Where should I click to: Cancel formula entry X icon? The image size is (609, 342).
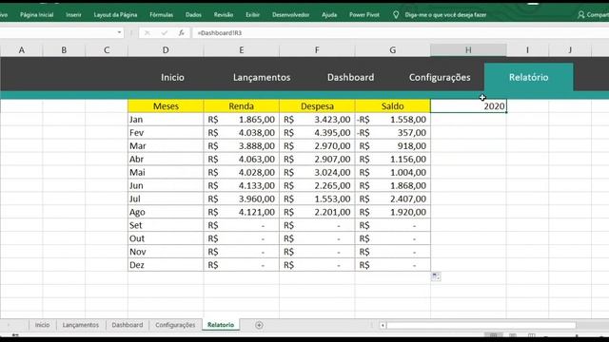(x=147, y=33)
